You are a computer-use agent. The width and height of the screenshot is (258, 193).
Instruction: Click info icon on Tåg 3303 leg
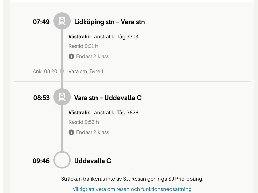(x=71, y=56)
